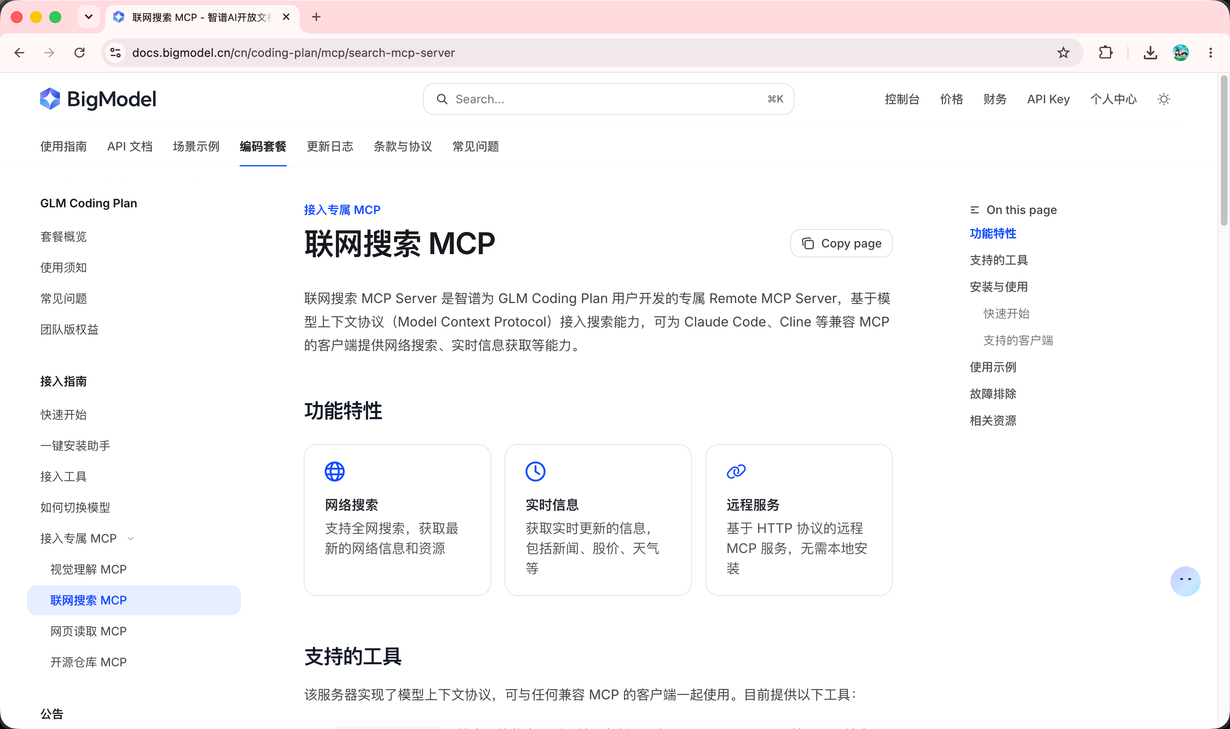Open 常见问题 in the left sidebar
1230x729 pixels.
(64, 299)
